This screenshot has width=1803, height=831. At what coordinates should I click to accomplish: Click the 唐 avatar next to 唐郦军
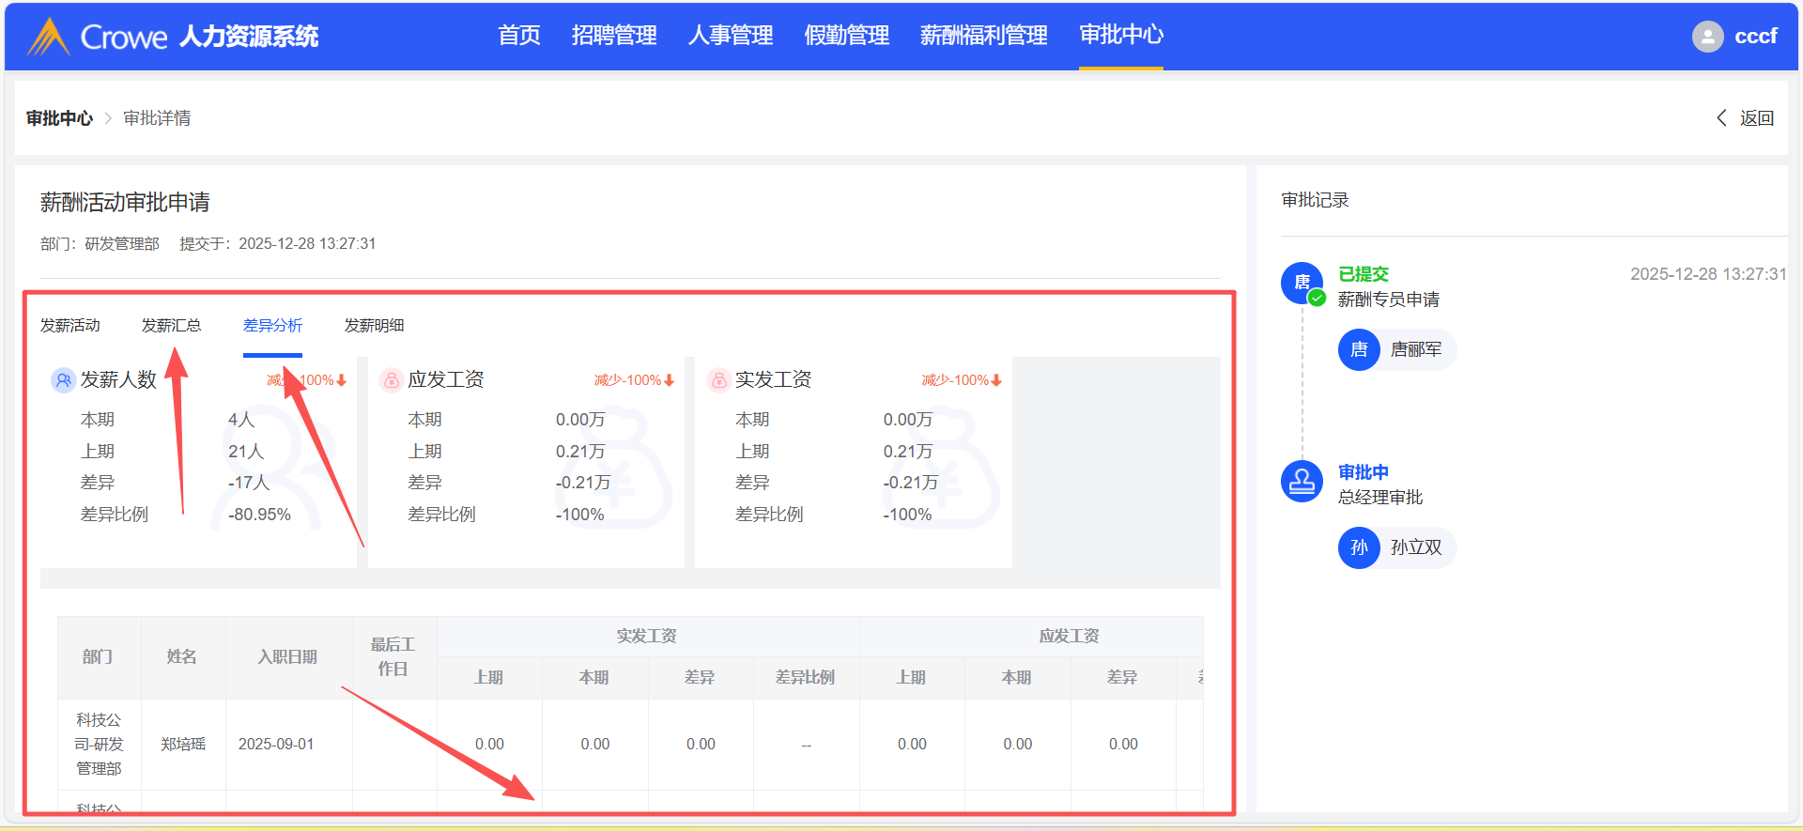1359,350
